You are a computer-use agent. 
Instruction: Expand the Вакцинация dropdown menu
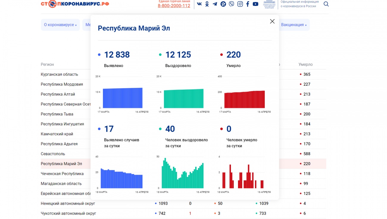click(294, 25)
